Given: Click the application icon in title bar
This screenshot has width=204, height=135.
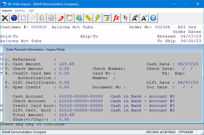Looking at the screenshot, I should point(4,4).
